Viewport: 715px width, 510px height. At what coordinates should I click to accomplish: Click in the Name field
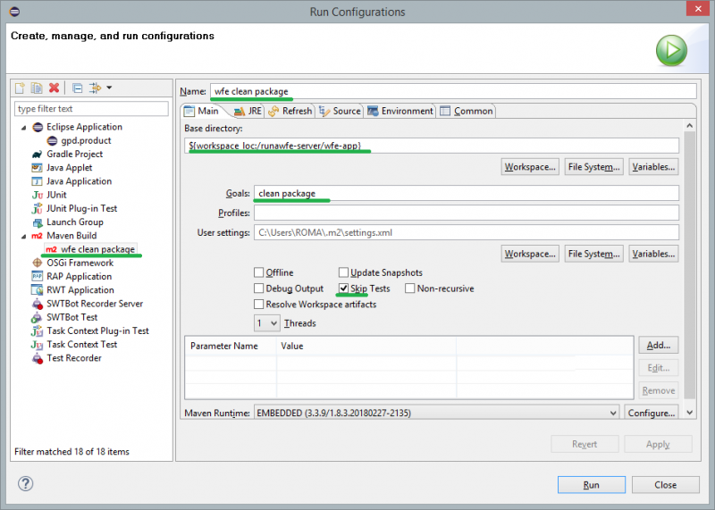pos(453,91)
